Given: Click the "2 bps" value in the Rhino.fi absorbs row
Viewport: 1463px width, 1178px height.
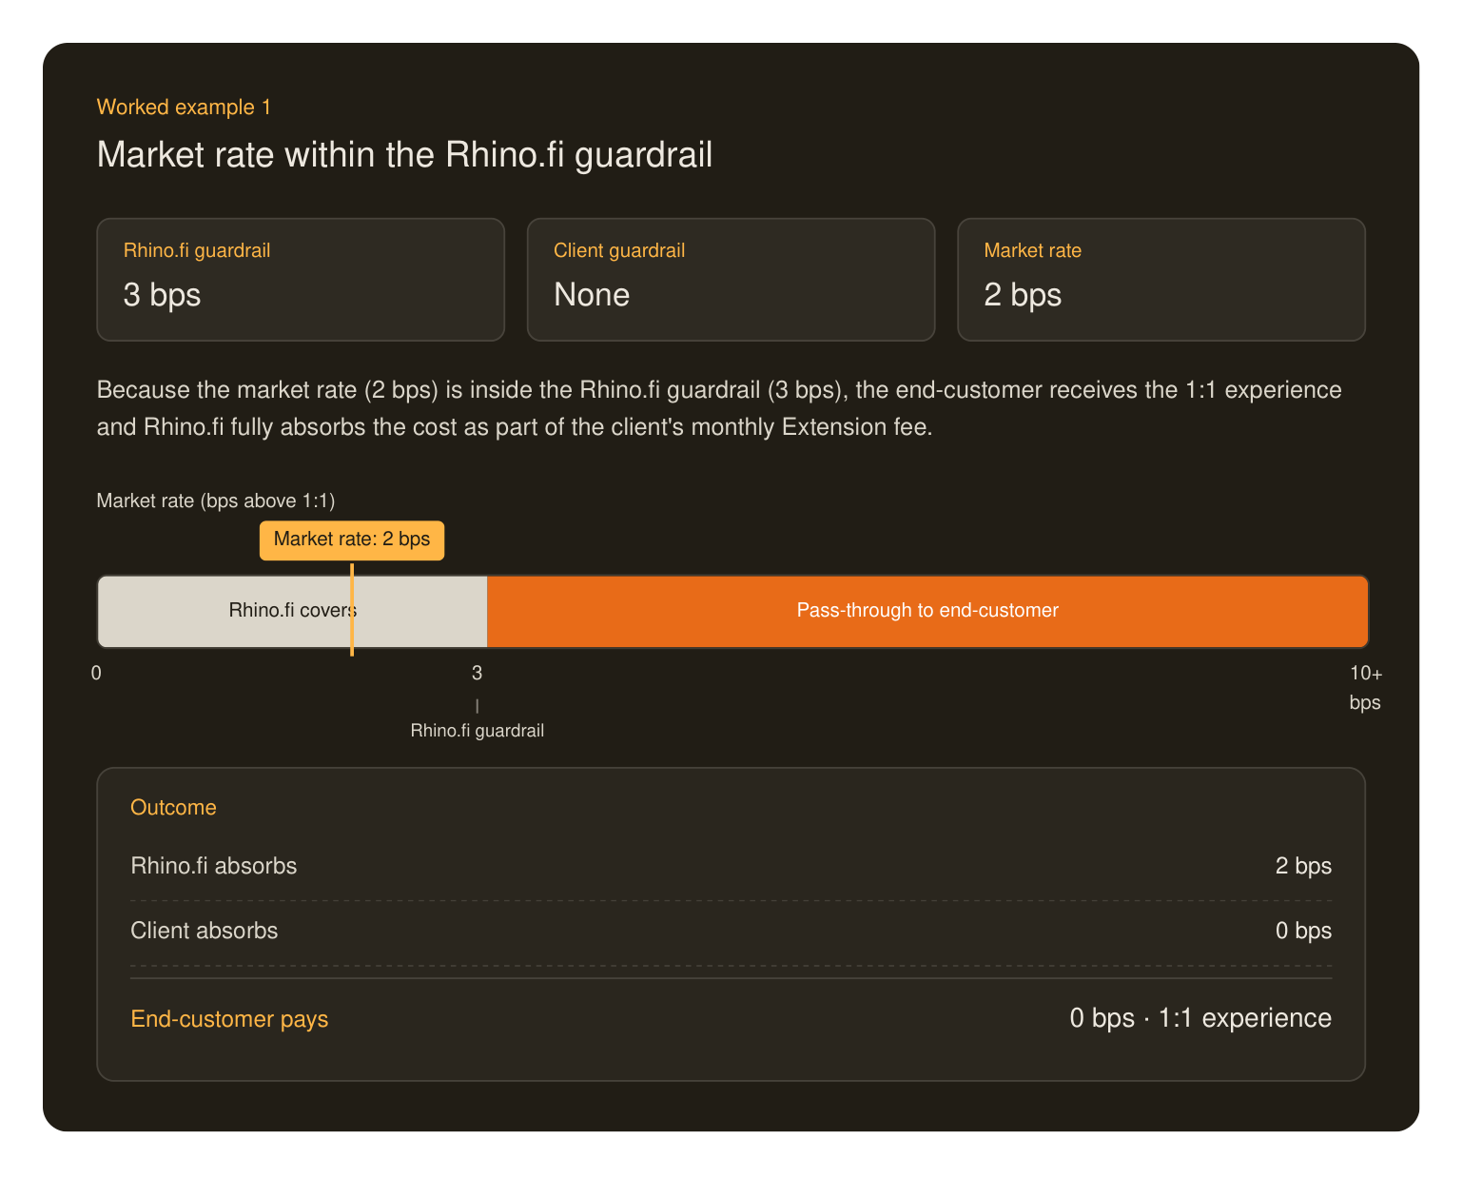Looking at the screenshot, I should (1303, 866).
